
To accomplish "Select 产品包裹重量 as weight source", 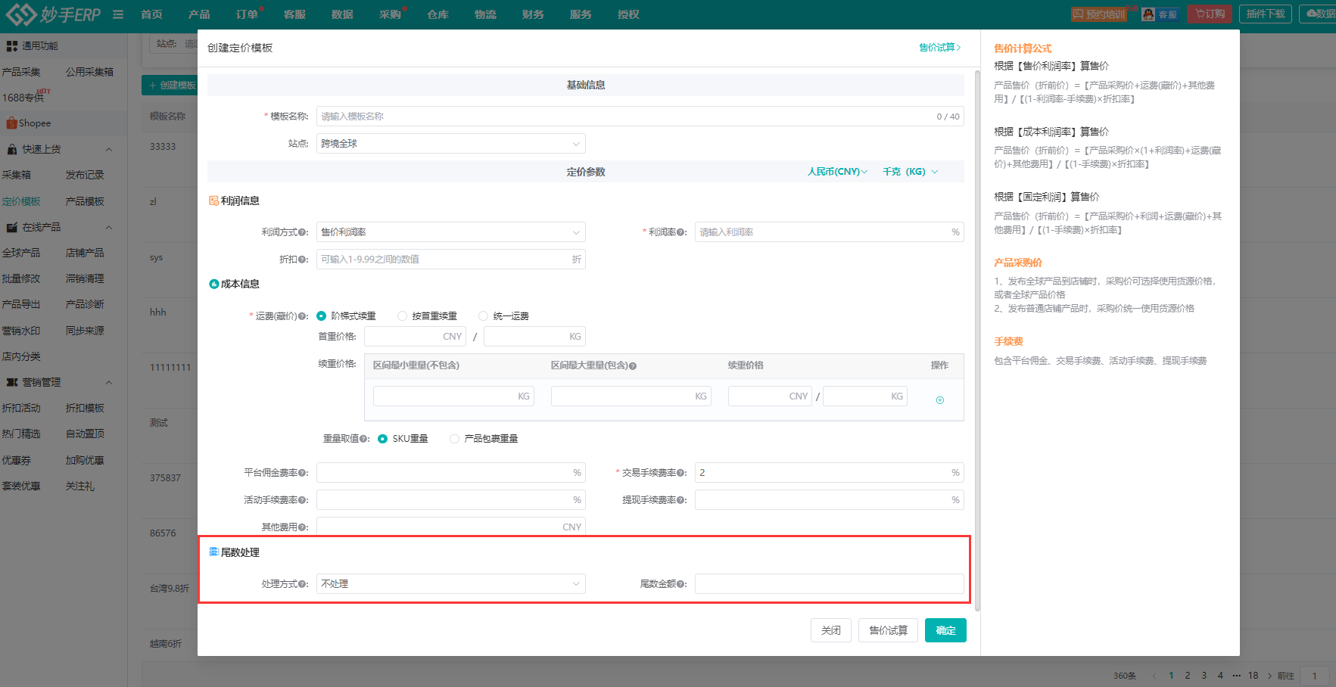I will tap(454, 439).
